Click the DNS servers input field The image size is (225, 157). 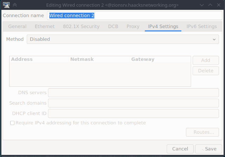click(x=133, y=93)
